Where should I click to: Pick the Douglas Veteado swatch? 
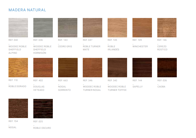pyautogui.click(x=43, y=68)
